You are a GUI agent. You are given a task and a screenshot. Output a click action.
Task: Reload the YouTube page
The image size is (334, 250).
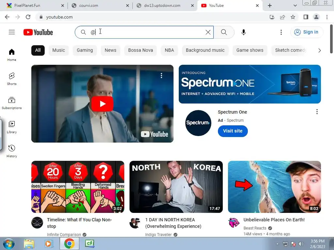(x=28, y=17)
